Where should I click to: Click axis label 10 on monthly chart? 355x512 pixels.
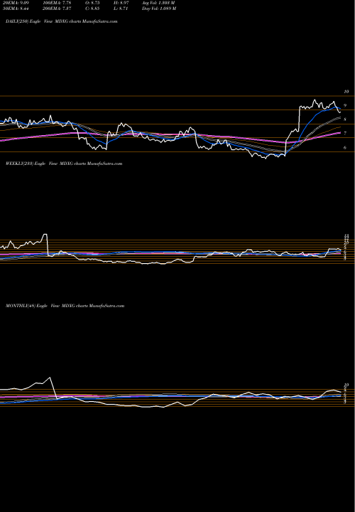[x=347, y=385]
